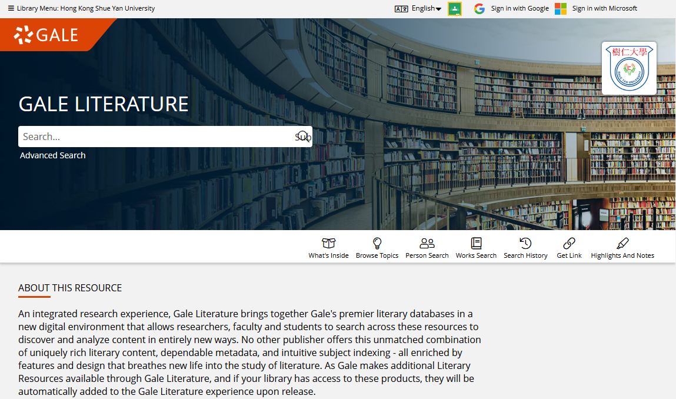Click the search magnifying glass button
This screenshot has width=676, height=399.
[x=303, y=137]
